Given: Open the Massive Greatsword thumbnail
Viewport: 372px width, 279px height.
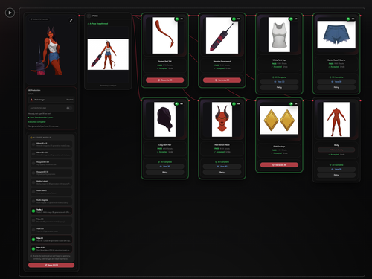Looking at the screenshot, I should [222, 36].
